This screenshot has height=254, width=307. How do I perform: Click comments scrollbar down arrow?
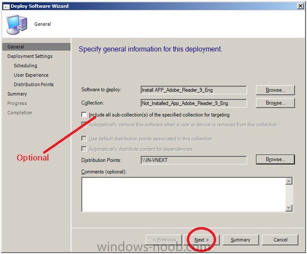[289, 208]
